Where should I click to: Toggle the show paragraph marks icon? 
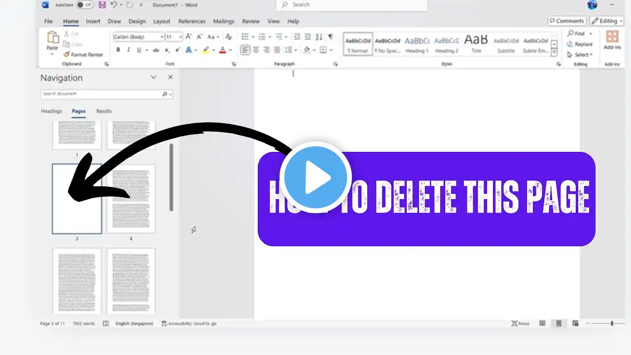[330, 36]
